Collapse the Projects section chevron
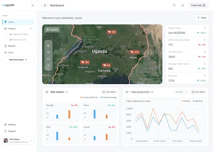213x152 pixels. point(31,28)
